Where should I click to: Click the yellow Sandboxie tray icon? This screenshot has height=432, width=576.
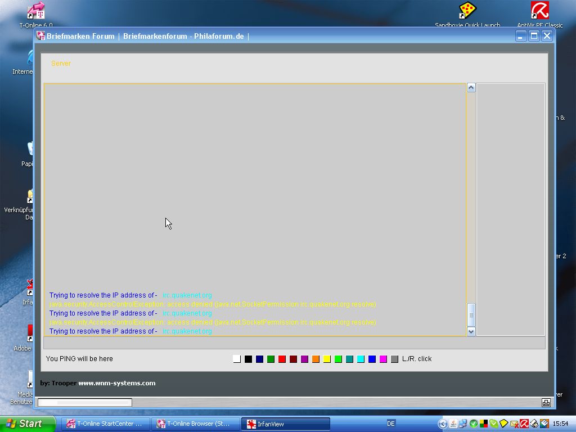point(503,424)
